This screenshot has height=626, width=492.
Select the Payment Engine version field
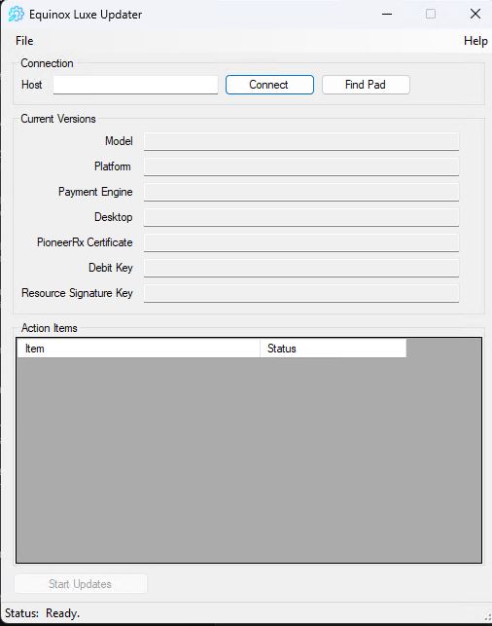(301, 192)
